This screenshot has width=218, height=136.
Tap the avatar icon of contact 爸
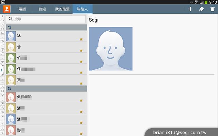click(11, 47)
